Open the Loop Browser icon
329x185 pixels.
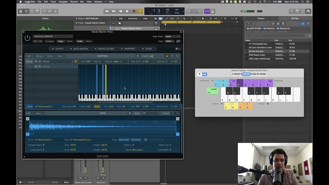pyautogui.click(x=303, y=11)
